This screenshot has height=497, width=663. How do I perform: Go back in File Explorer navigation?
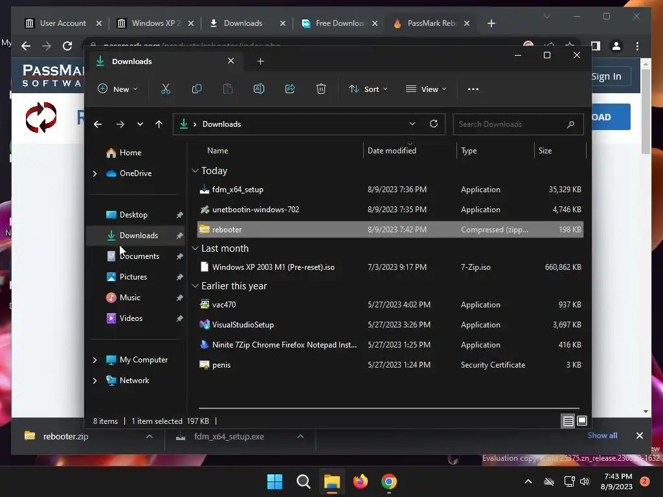tap(98, 124)
